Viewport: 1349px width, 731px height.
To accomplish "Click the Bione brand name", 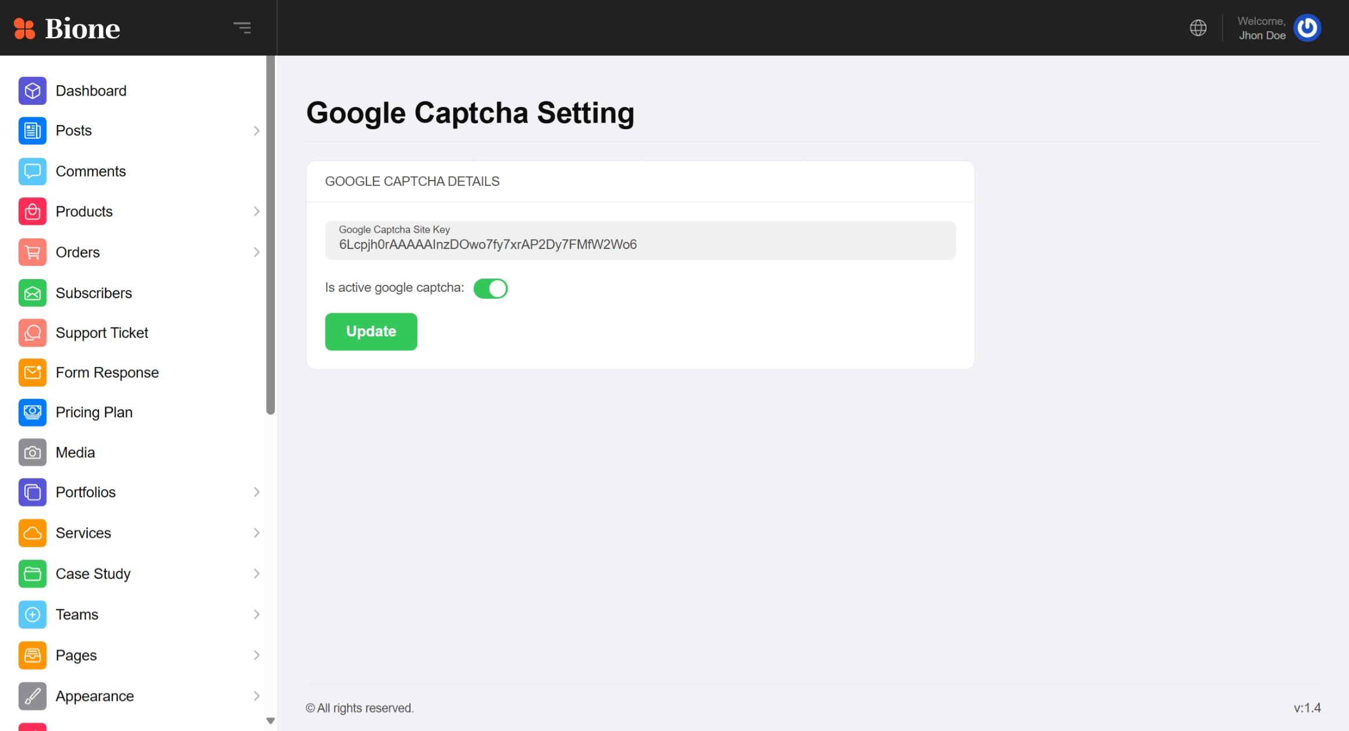I will coord(82,28).
